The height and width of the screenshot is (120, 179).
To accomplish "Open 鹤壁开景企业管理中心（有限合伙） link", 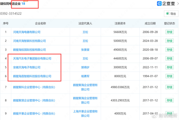I will coord(34,114).
